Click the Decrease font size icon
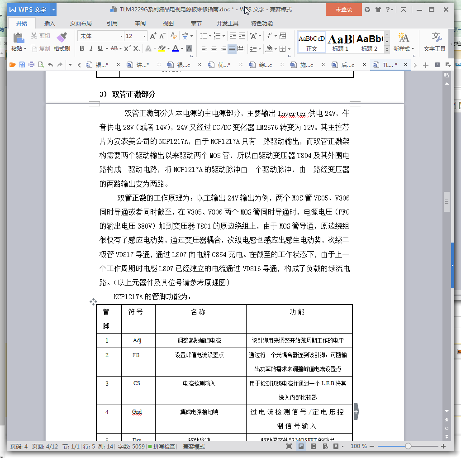This screenshot has width=461, height=458. (162, 36)
